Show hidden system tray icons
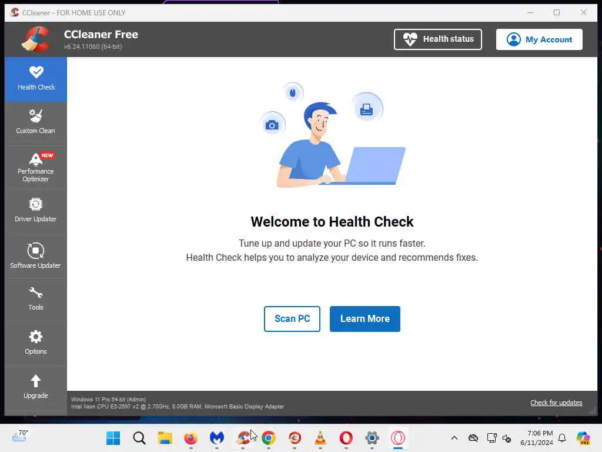The image size is (602, 452). click(x=454, y=438)
